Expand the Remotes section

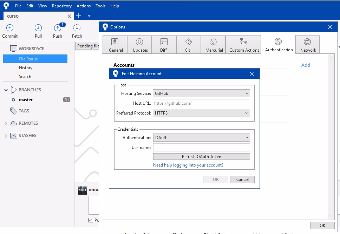6,123
